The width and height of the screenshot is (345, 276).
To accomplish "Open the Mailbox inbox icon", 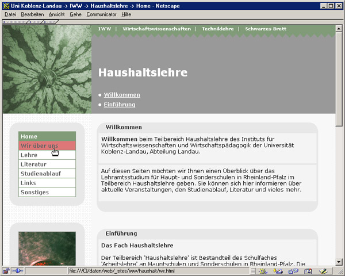I will pos(279,271).
